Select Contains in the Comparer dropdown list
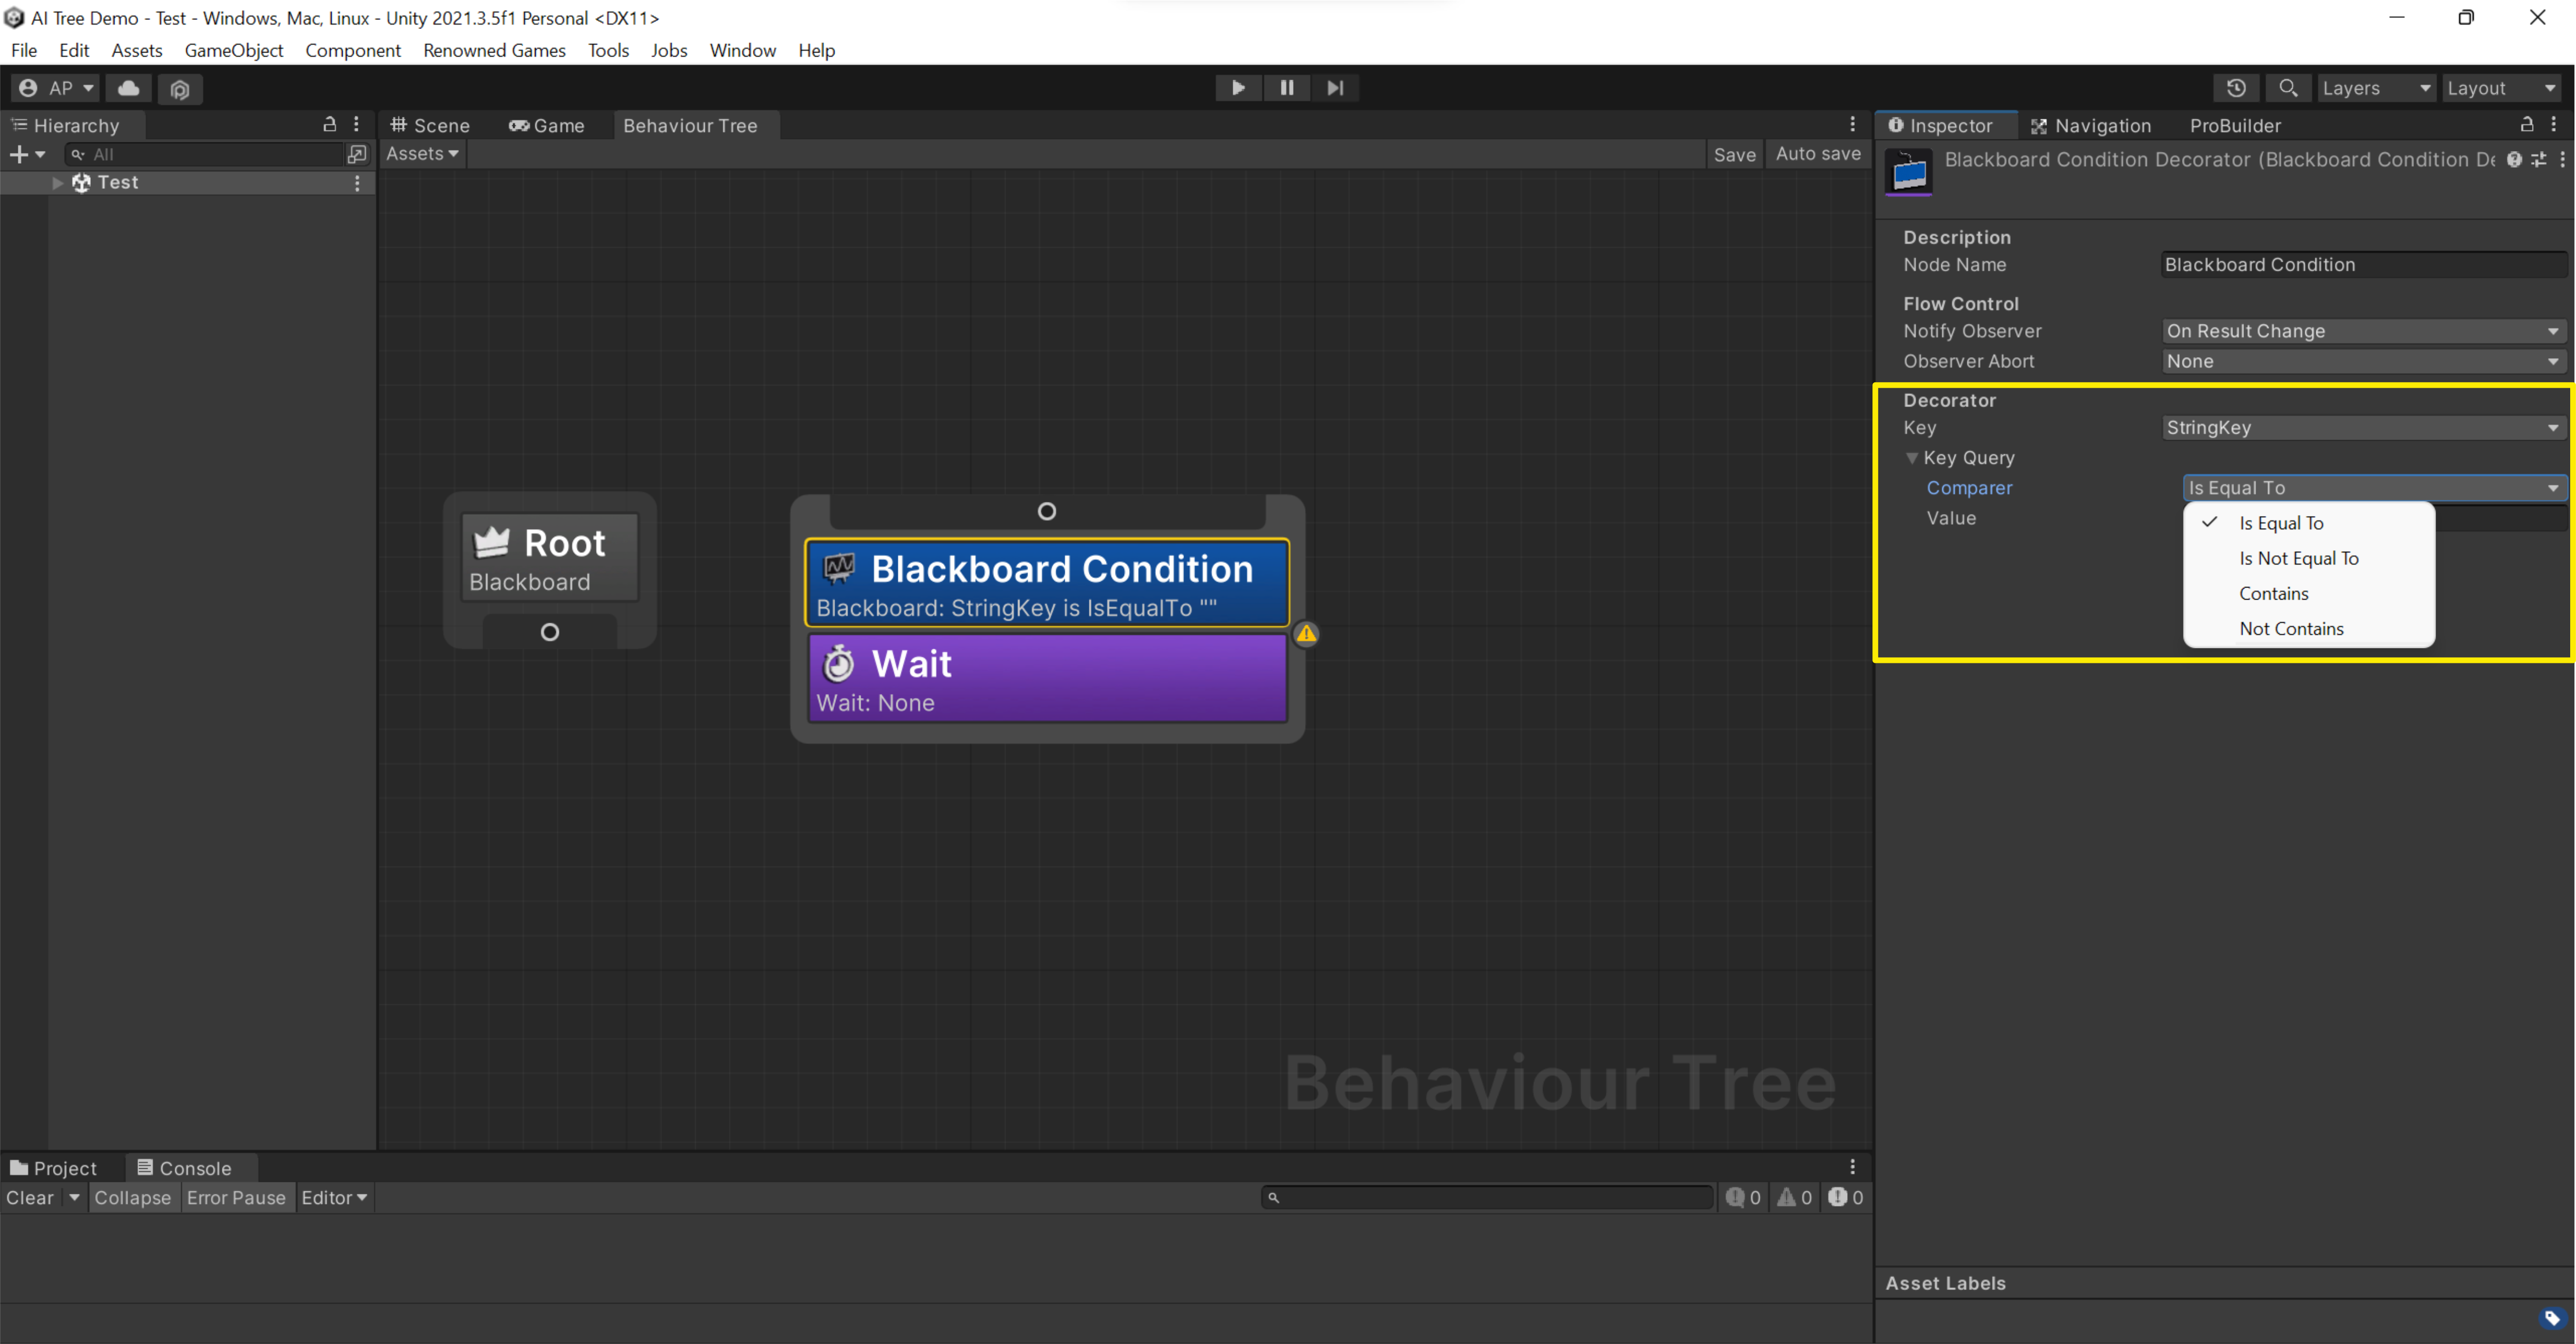The height and width of the screenshot is (1344, 2576). pyautogui.click(x=2273, y=593)
